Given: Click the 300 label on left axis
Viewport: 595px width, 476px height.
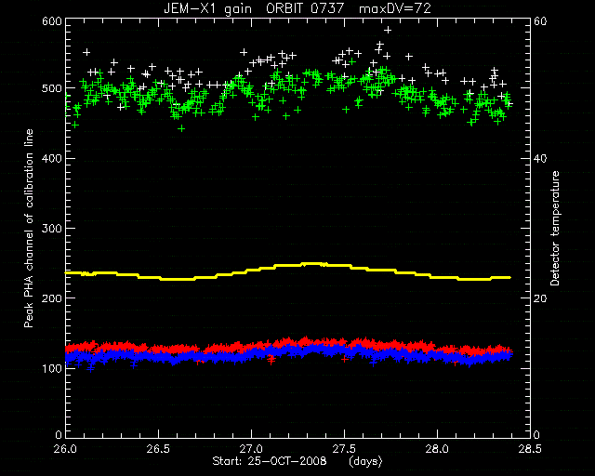Looking at the screenshot, I should [52, 229].
